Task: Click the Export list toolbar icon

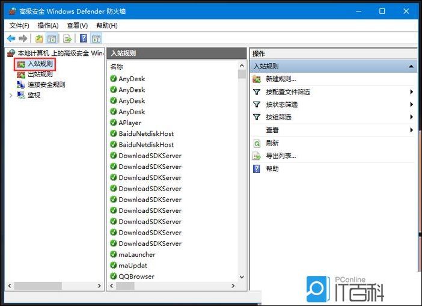Action: pyautogui.click(x=67, y=38)
